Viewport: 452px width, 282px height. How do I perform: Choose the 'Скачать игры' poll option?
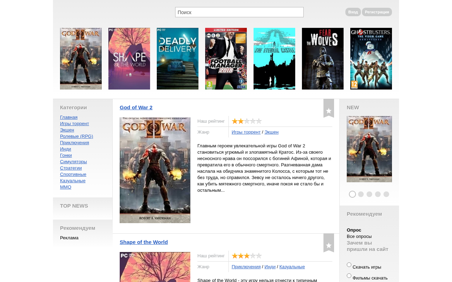click(x=349, y=265)
